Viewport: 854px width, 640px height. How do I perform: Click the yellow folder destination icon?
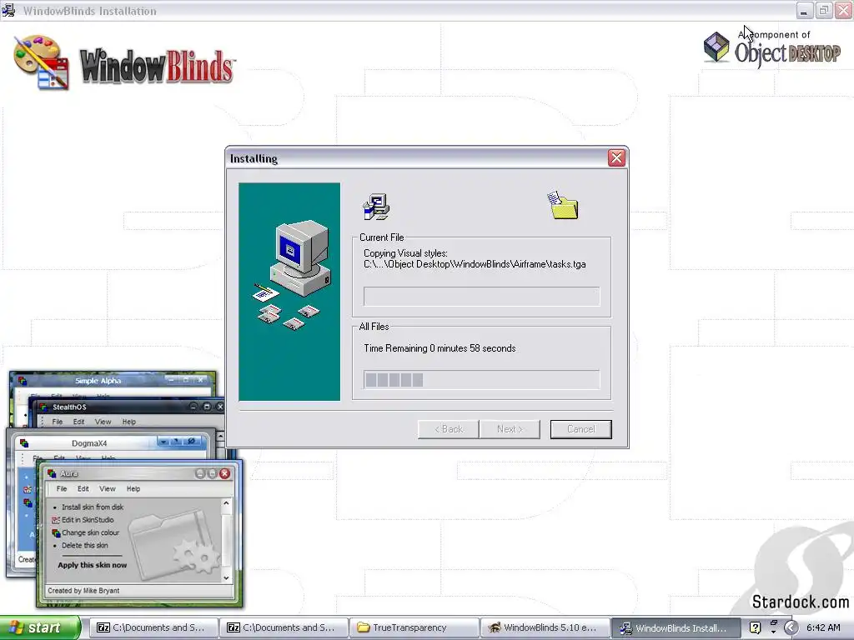tap(563, 205)
